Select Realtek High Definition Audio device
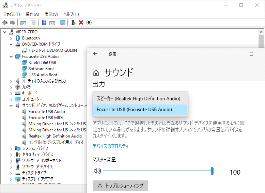 tap(55, 136)
